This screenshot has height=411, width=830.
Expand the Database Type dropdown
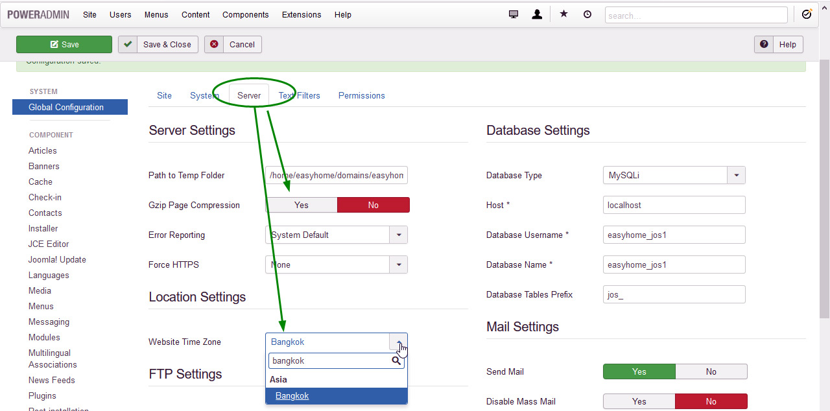click(x=736, y=175)
